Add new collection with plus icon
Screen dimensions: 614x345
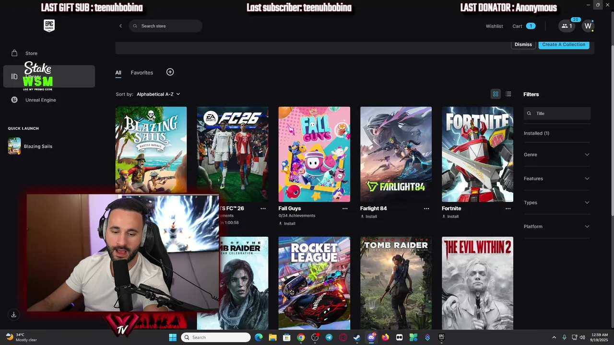(x=170, y=72)
